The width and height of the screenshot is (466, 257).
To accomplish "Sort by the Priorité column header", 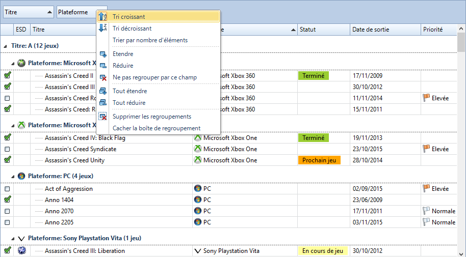I will tap(438, 30).
